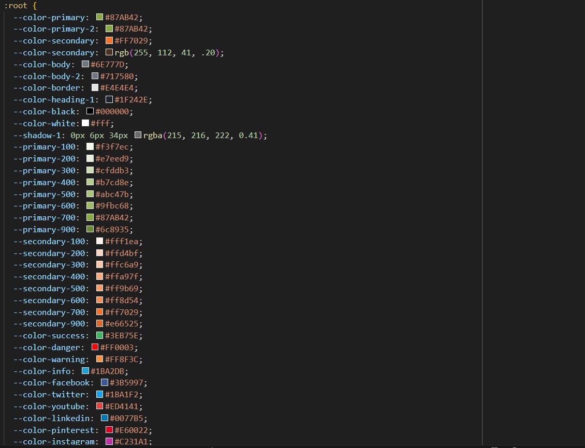The height and width of the screenshot is (448, 585).
Task: Open the swatch for --color-youtube red
Action: 99,406
